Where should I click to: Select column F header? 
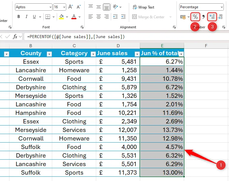coord(206,46)
